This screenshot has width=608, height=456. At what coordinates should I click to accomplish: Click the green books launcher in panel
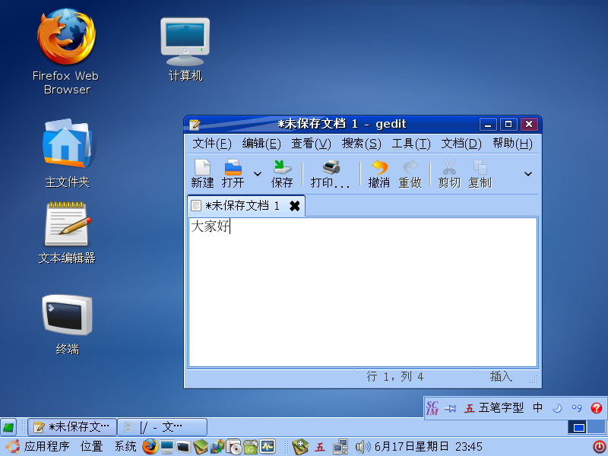pyautogui.click(x=201, y=447)
